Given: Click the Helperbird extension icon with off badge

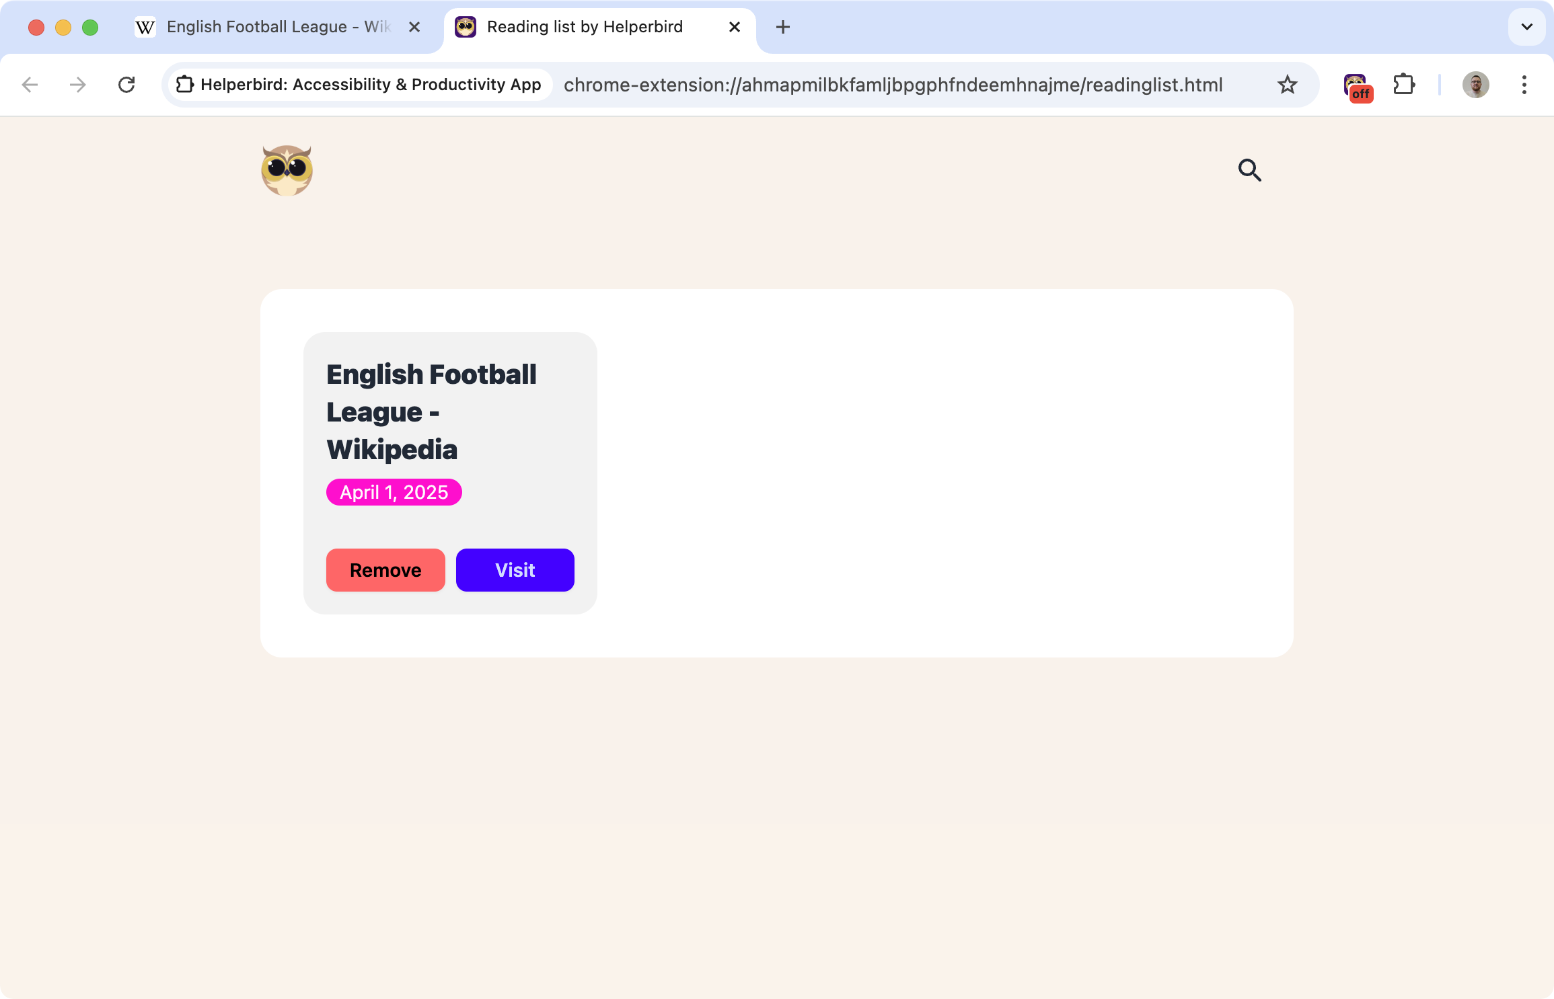Looking at the screenshot, I should click(x=1357, y=86).
